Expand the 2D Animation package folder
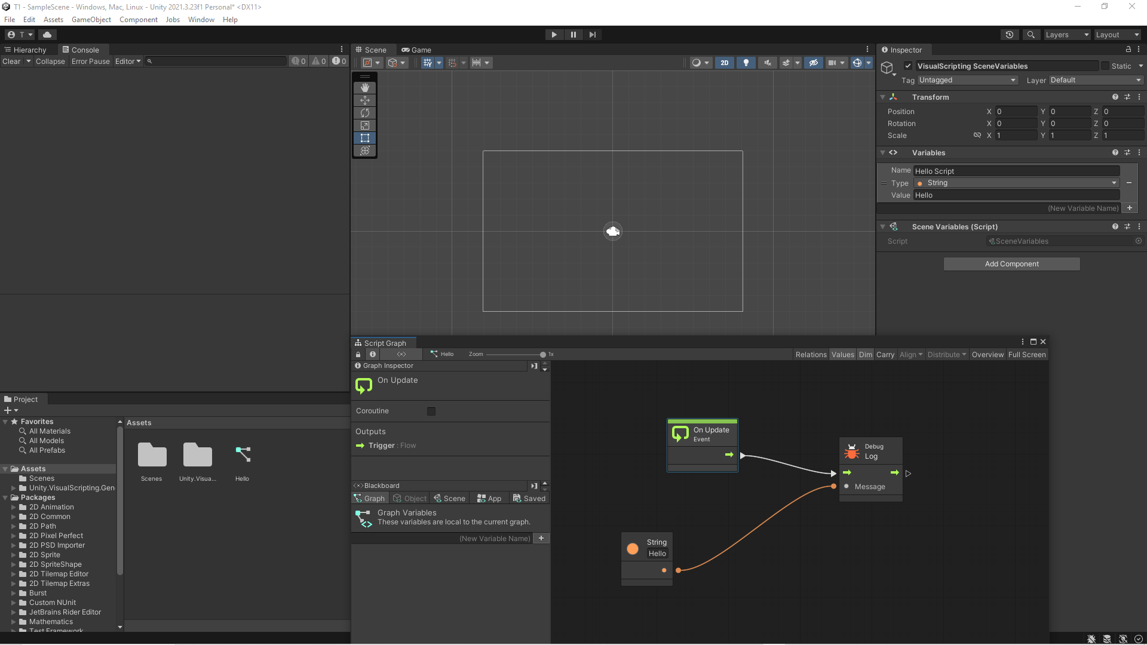Image resolution: width=1147 pixels, height=645 pixels. [14, 507]
